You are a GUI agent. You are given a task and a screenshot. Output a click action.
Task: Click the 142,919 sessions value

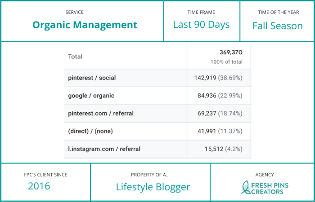(x=206, y=78)
